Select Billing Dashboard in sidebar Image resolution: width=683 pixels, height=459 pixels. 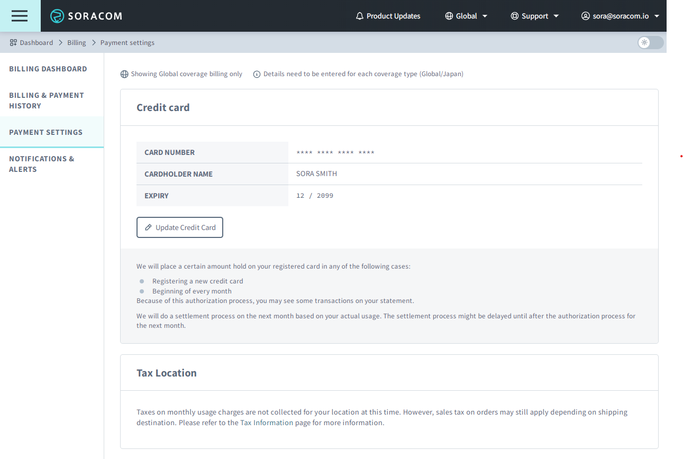[48, 69]
